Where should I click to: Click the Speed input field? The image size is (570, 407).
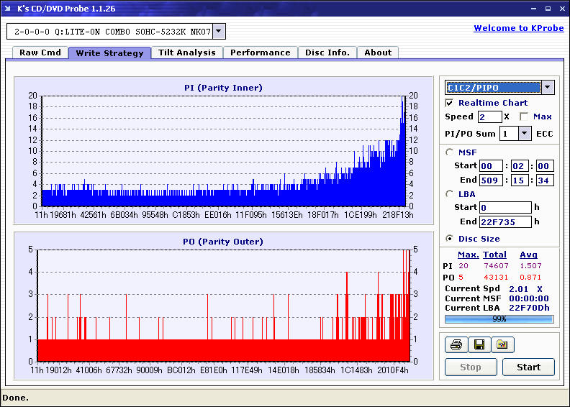pos(489,116)
